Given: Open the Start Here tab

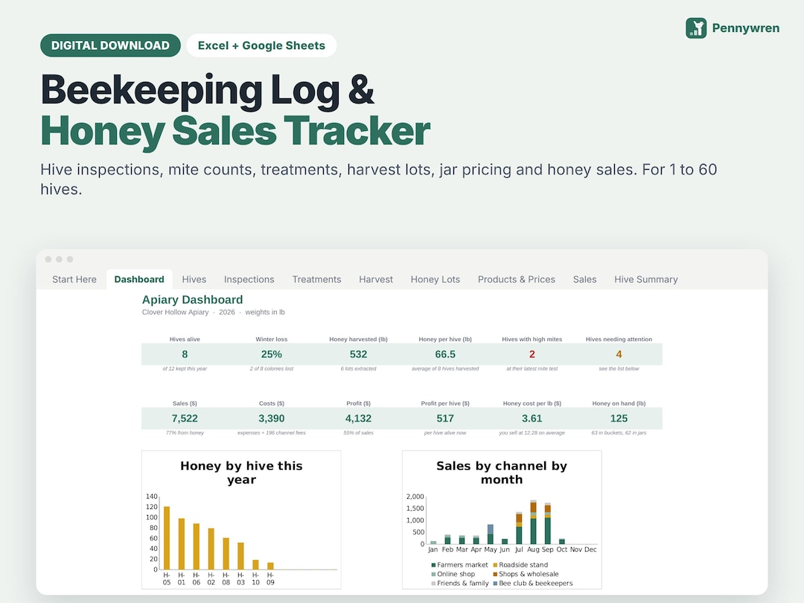Looking at the screenshot, I should (74, 279).
